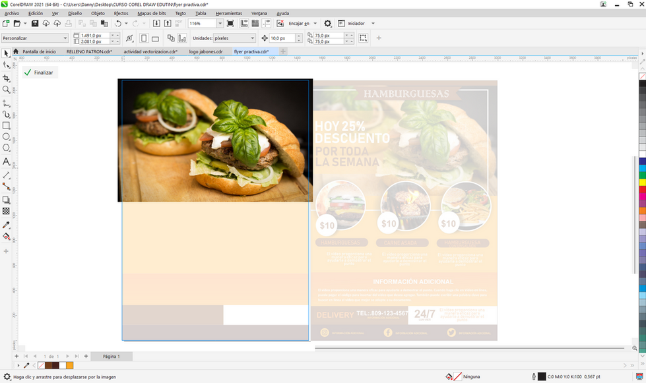Select the Ellipse tool
Screen dimensions: 646x383
[x=6, y=136]
